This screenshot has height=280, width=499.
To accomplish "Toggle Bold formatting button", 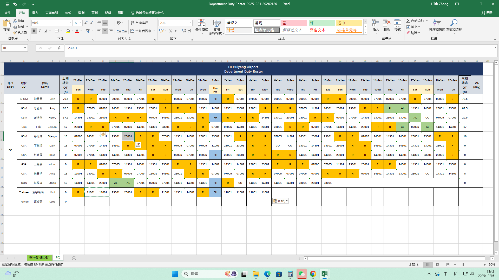I will tap(34, 31).
